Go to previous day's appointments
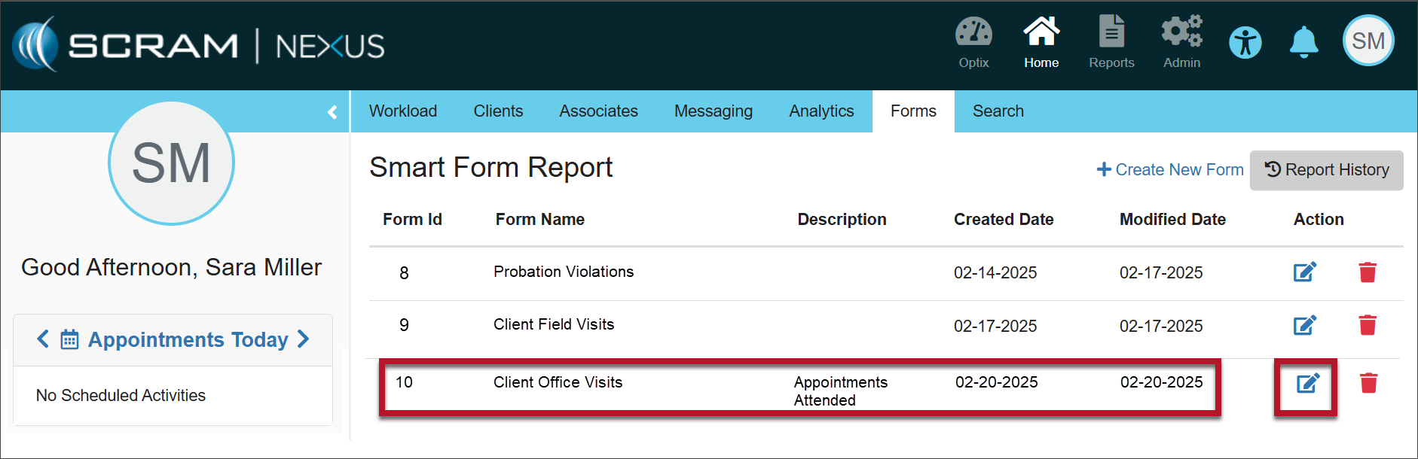Viewport: 1418px width, 459px height. click(43, 339)
